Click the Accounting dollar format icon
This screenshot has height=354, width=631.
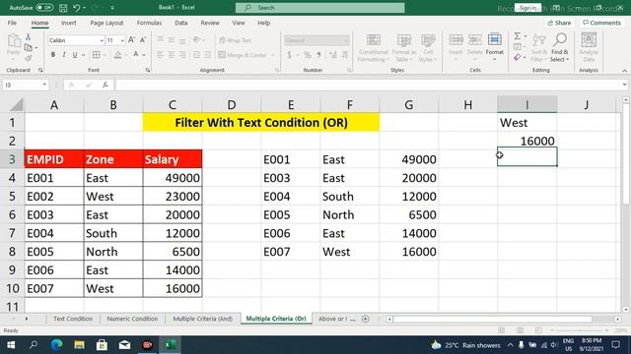click(289, 55)
